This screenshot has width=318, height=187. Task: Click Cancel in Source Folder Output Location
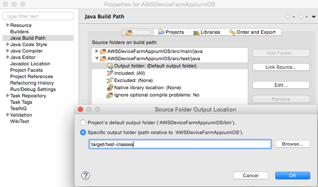coord(251,175)
